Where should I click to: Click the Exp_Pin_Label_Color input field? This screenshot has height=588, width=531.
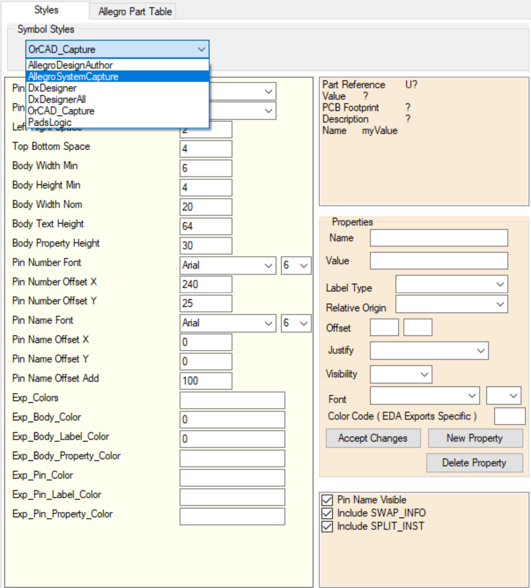click(232, 497)
